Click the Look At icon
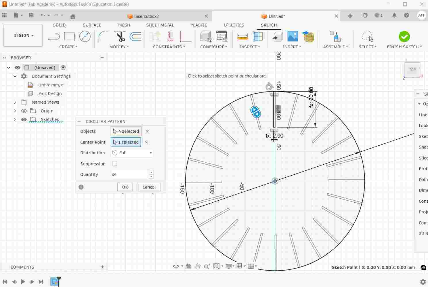Viewport: 428px width, 287px height. [188, 266]
